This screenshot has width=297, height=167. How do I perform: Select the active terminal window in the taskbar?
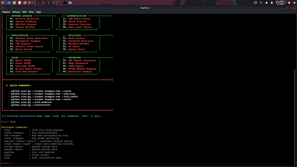tap(59, 3)
